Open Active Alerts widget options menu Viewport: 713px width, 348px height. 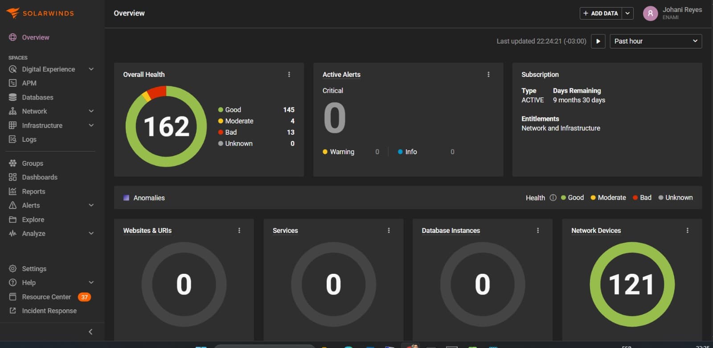pos(488,75)
